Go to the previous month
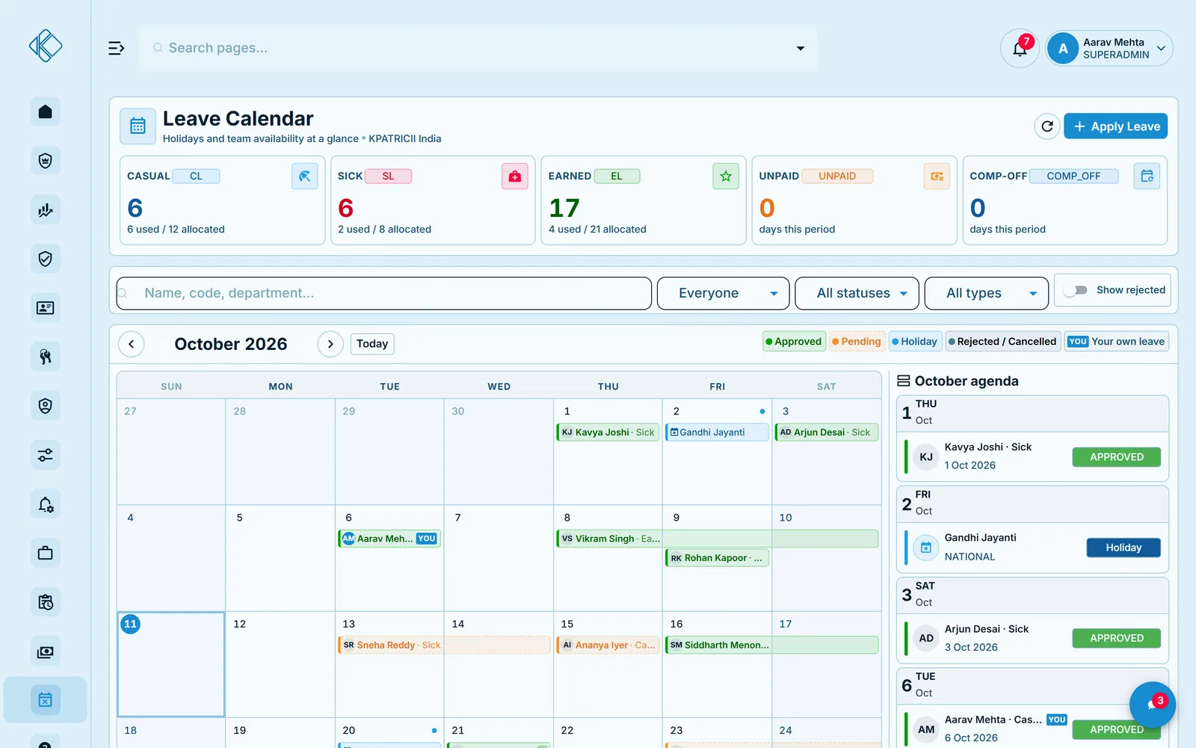The width and height of the screenshot is (1196, 748). click(x=132, y=344)
